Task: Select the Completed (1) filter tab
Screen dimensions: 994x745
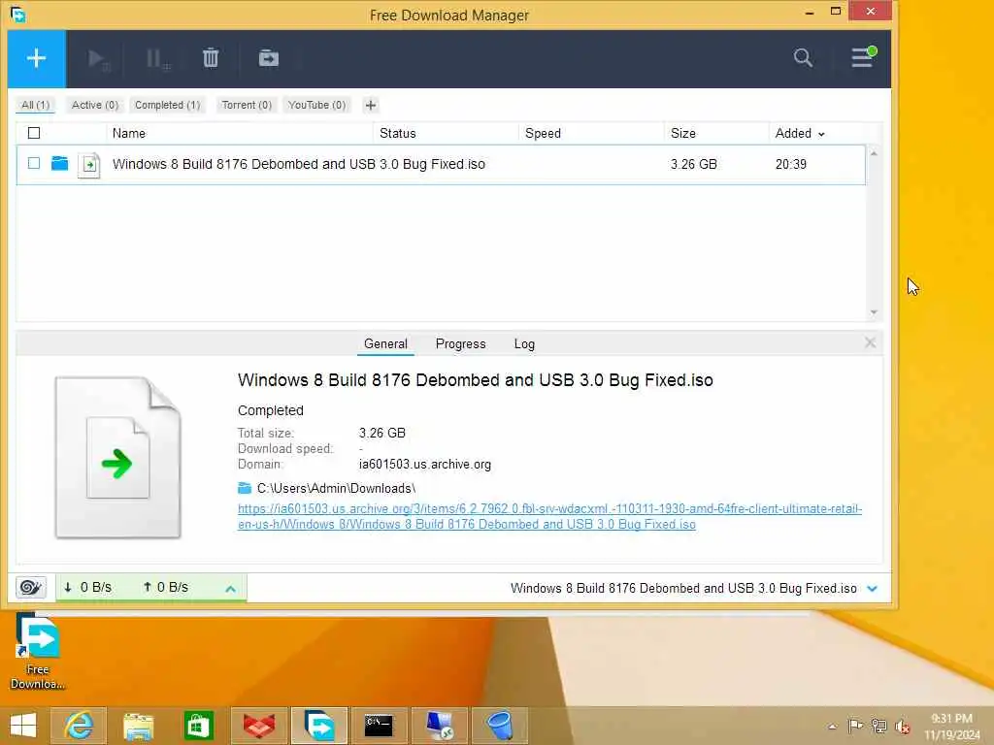Action: click(167, 105)
